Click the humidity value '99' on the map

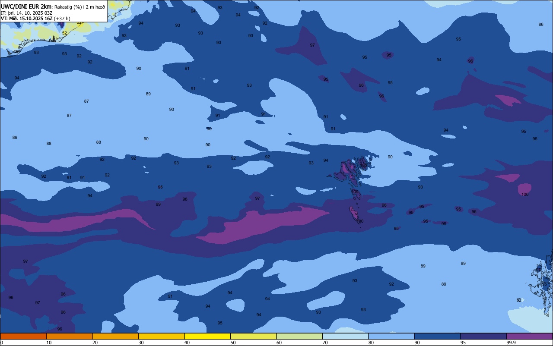tap(158, 204)
